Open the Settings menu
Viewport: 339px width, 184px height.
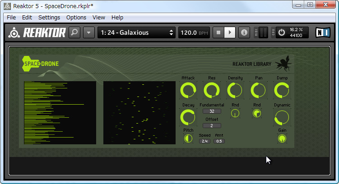49,18
